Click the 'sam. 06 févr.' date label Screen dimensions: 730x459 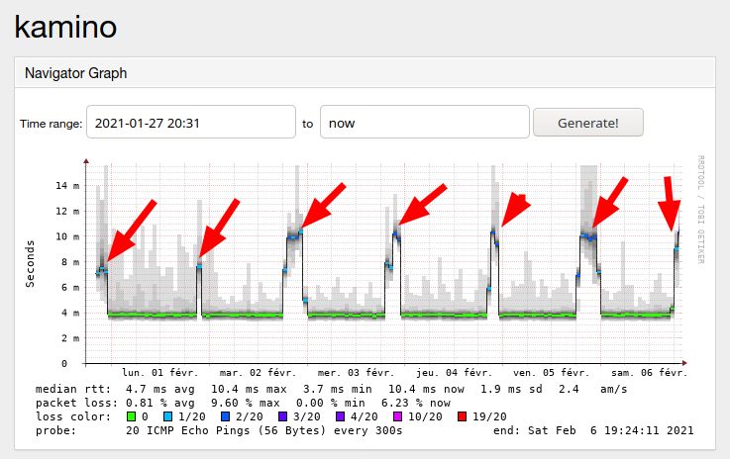[651, 373]
